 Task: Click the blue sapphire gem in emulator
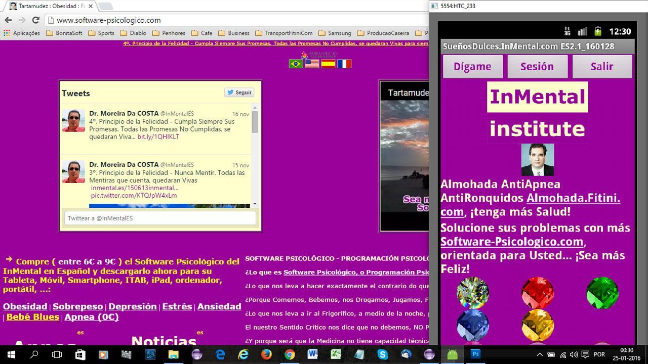pos(473,325)
